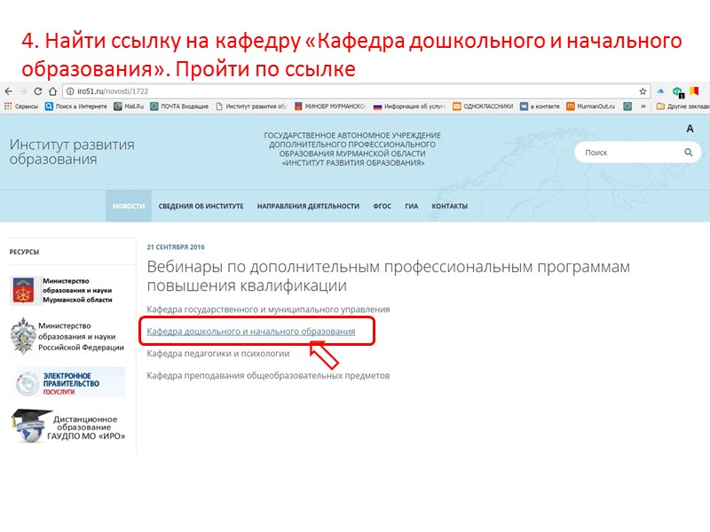Reload the page with the refresh icon
Image resolution: width=710 pixels, height=532 pixels.
point(38,91)
